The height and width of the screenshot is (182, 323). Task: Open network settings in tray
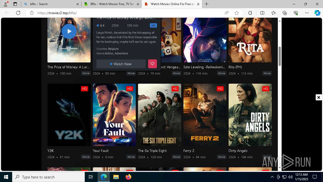[x=284, y=177]
